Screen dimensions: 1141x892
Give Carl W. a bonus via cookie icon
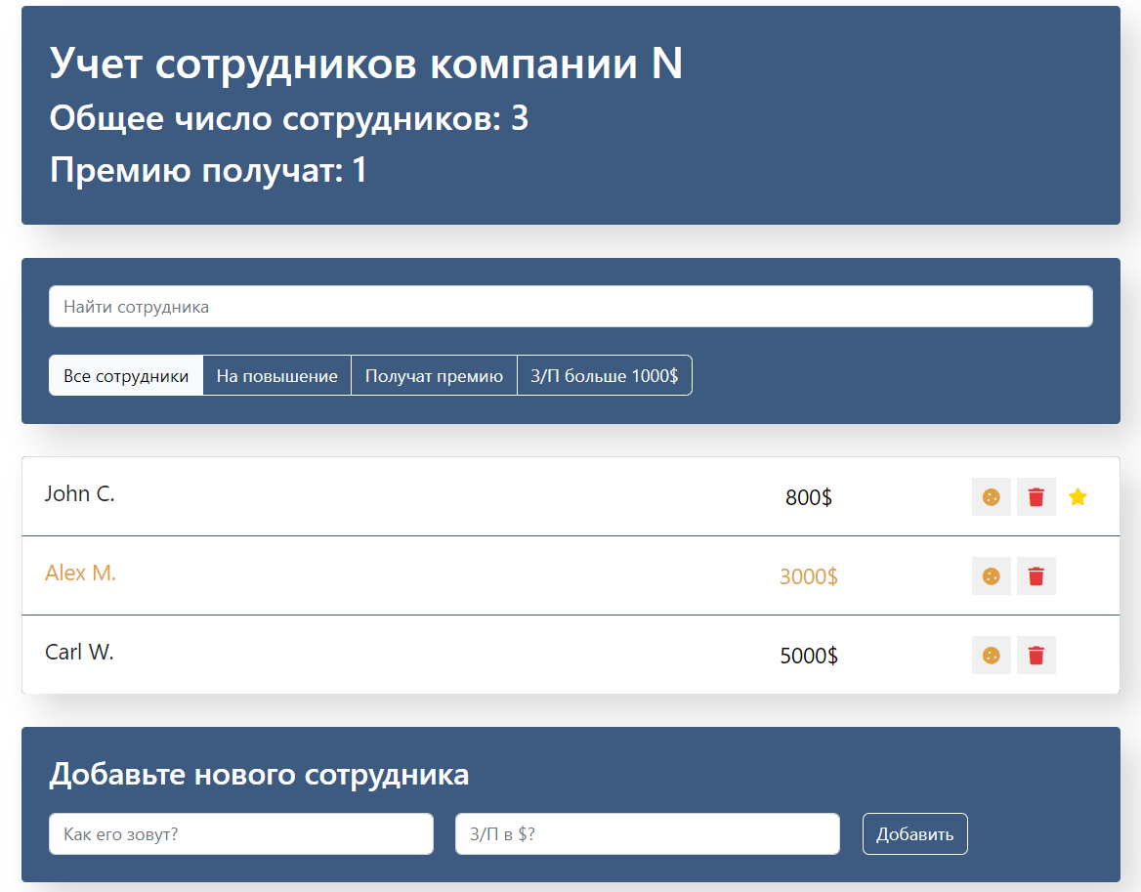991,655
